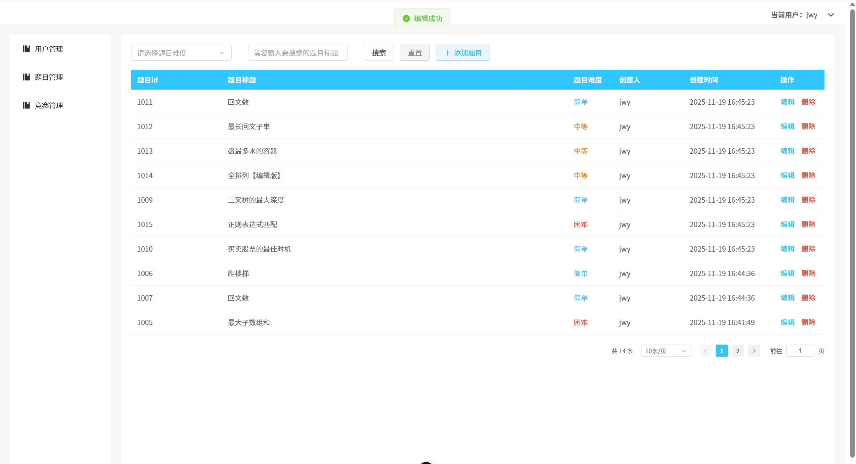Screen dimensions: 856x464
Task: Click the 竞赛管理 sidebar icon
Action: pyautogui.click(x=27, y=105)
